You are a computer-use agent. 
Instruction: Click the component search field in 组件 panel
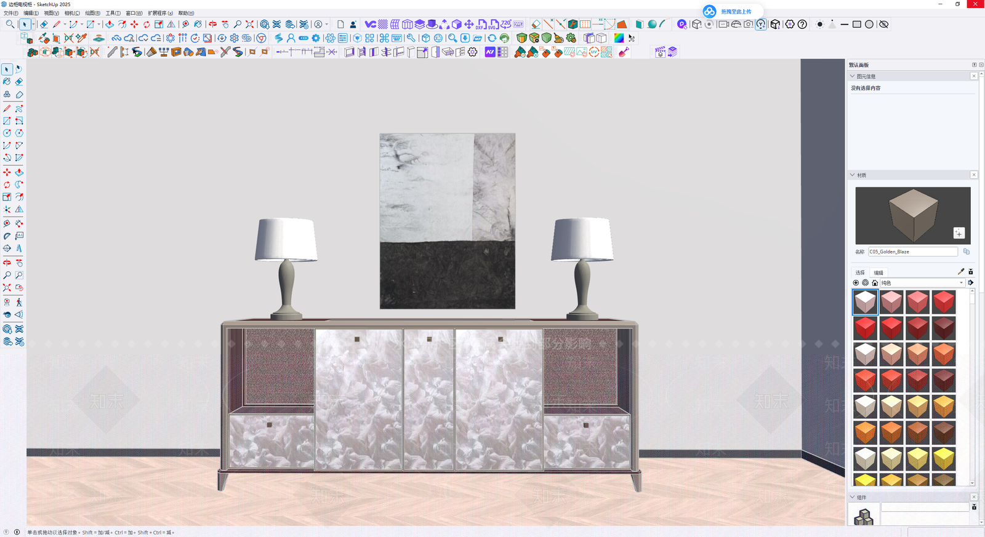(x=925, y=507)
